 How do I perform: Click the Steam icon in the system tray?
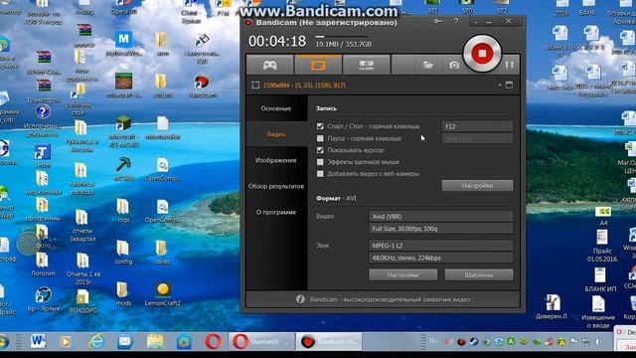tap(473, 342)
